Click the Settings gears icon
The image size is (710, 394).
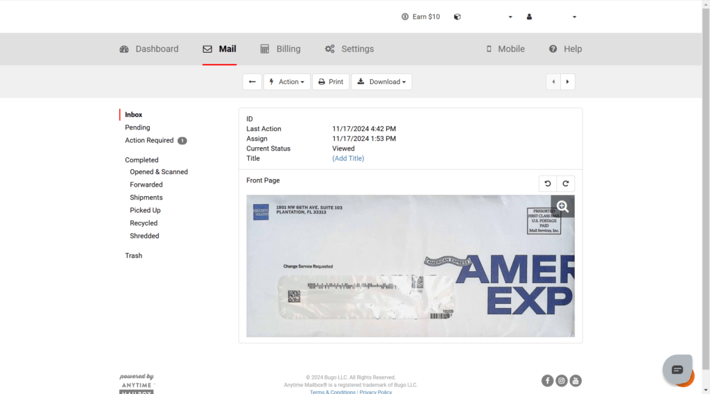(x=329, y=49)
